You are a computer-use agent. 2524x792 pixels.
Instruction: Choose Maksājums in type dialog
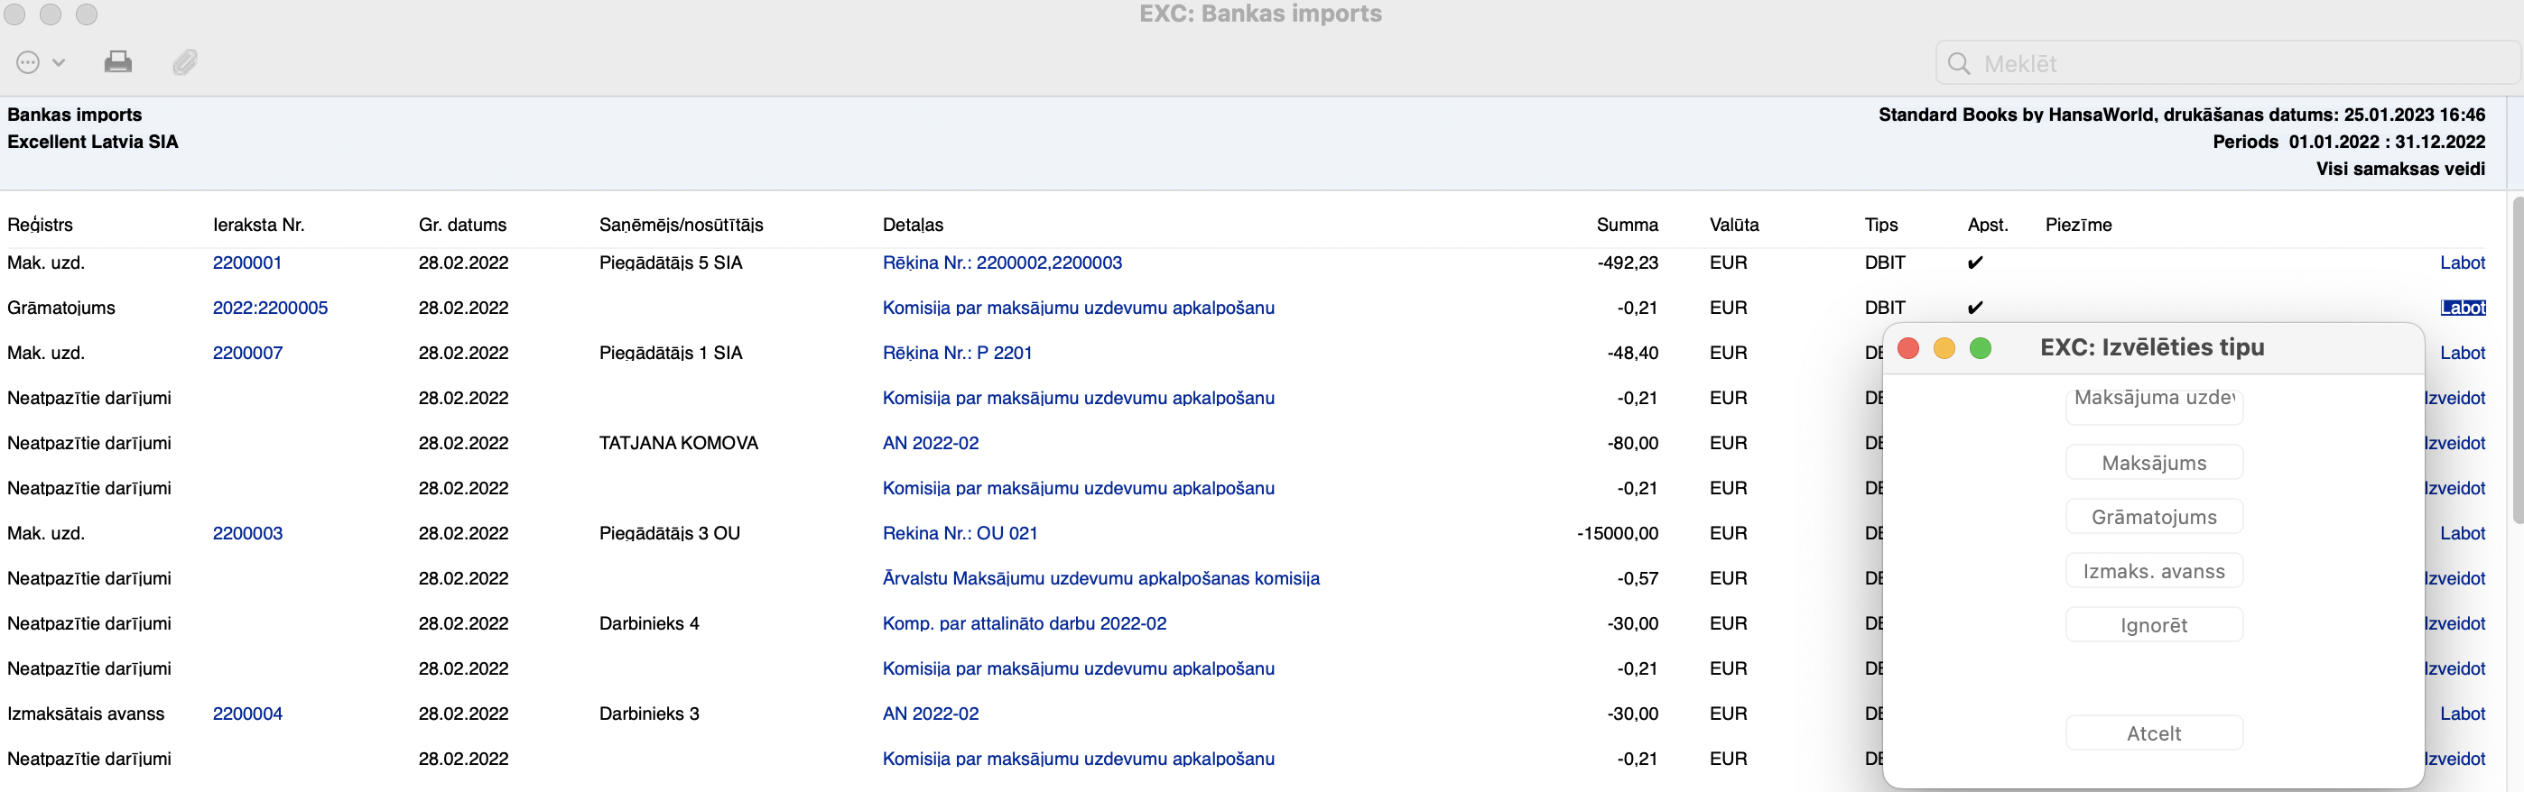coord(2153,463)
